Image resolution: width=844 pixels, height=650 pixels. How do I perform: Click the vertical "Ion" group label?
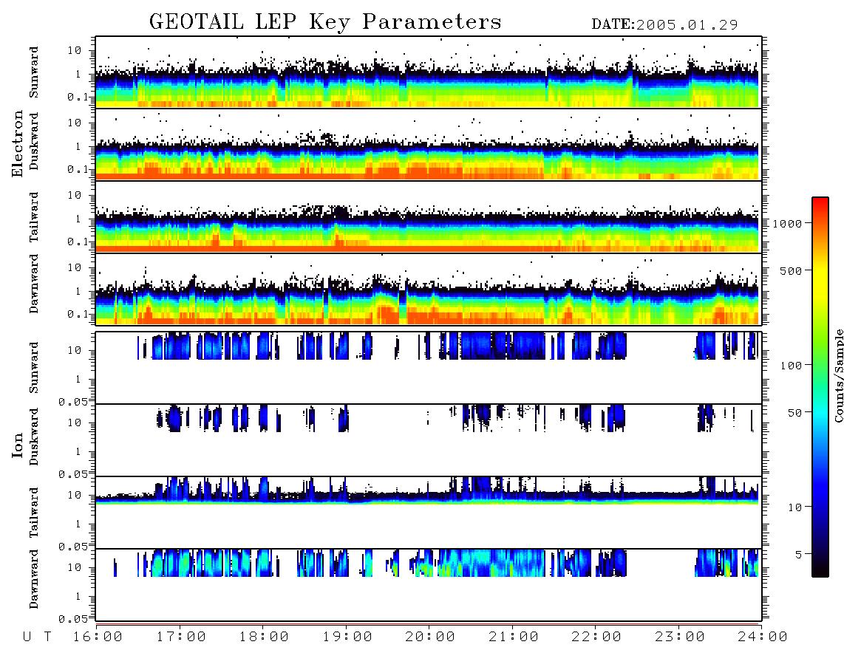click(x=18, y=445)
